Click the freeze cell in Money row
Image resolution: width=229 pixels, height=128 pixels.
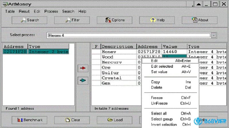tap(96, 52)
